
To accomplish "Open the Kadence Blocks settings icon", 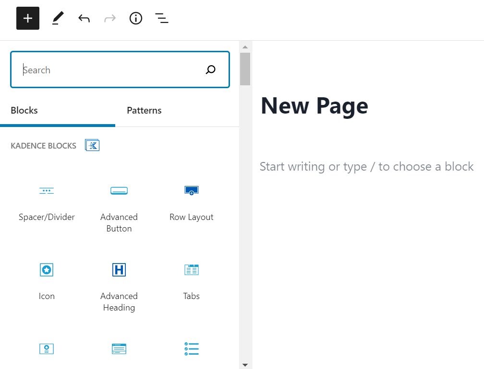I will click(92, 145).
